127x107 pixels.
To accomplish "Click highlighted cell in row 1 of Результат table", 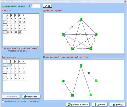I will coord(9,65).
